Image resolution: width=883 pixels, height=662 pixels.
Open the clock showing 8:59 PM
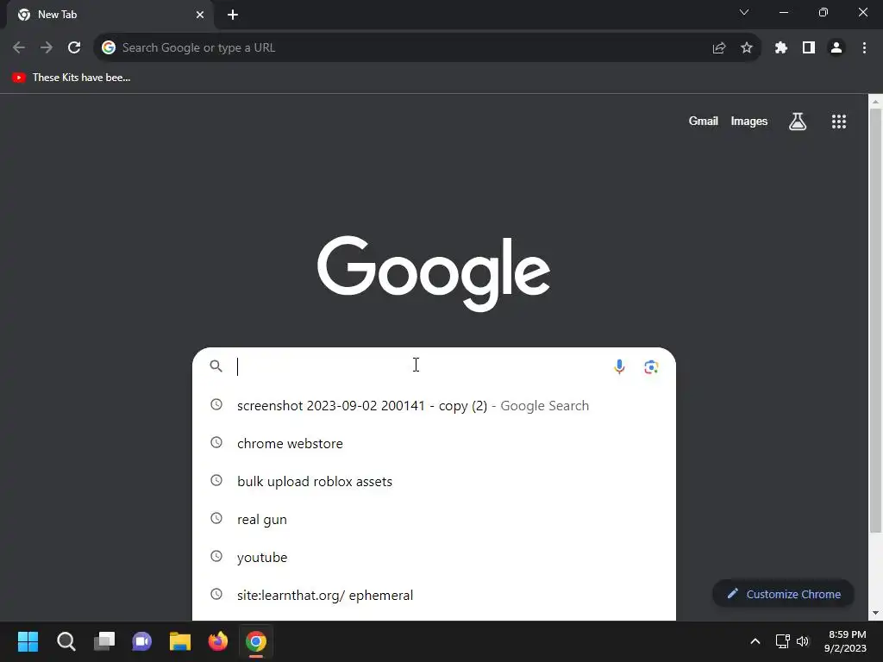(x=845, y=641)
